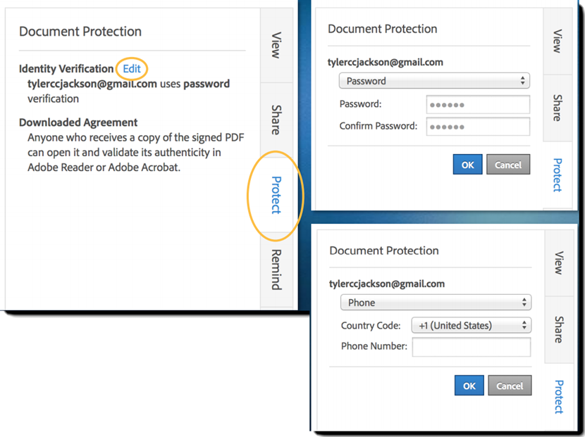Screen dimensions: 585x437
Task: Click the Edit link beside Identity Verification
Action: [x=132, y=68]
